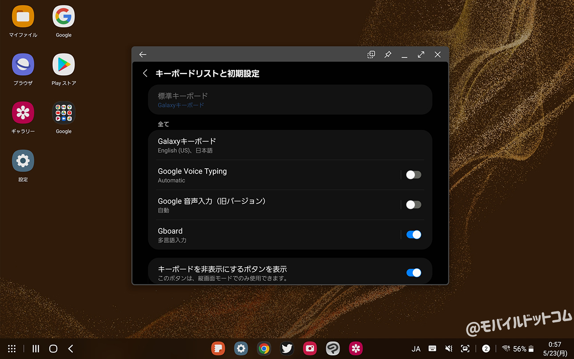The image size is (574, 359).
Task: Open the ギャラリー desktop icon
Action: pyautogui.click(x=23, y=113)
